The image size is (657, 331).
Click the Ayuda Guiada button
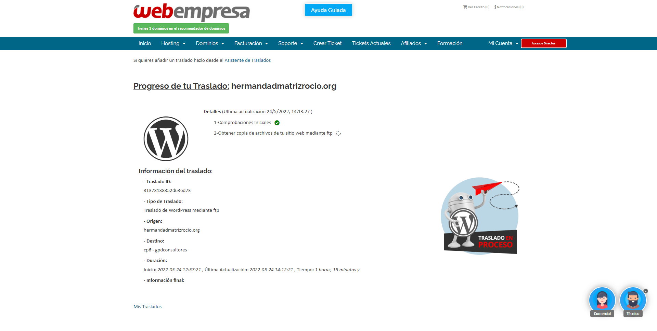point(328,10)
